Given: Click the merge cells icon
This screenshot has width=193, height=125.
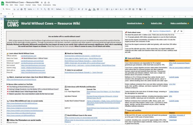Looking at the screenshot, I should (102, 9).
